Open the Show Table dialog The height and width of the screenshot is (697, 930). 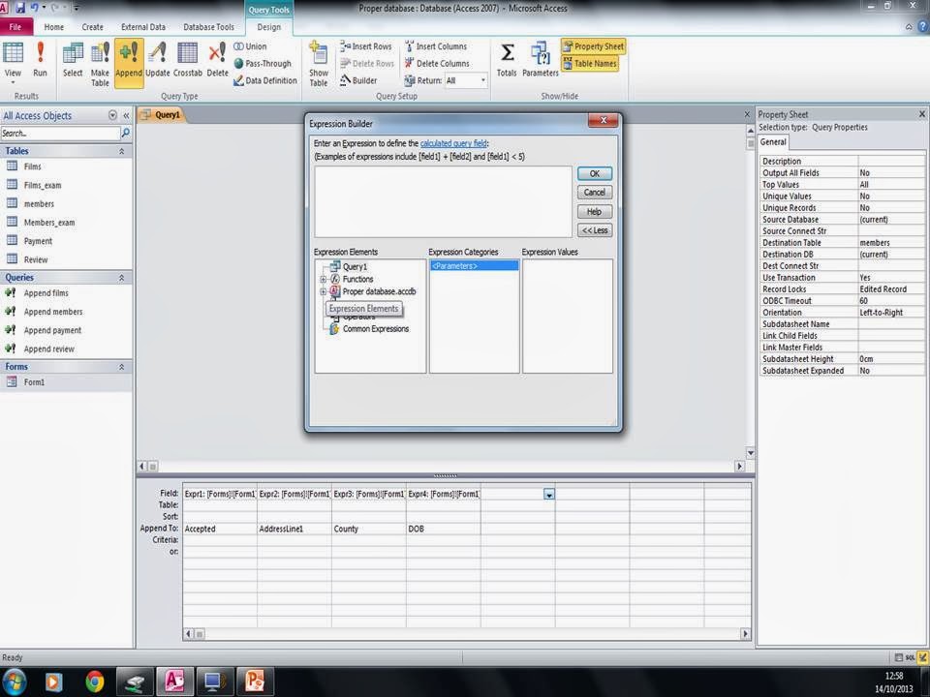click(319, 64)
